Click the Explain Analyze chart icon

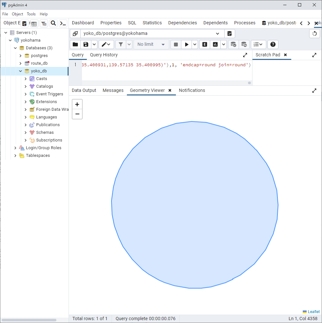215,44
